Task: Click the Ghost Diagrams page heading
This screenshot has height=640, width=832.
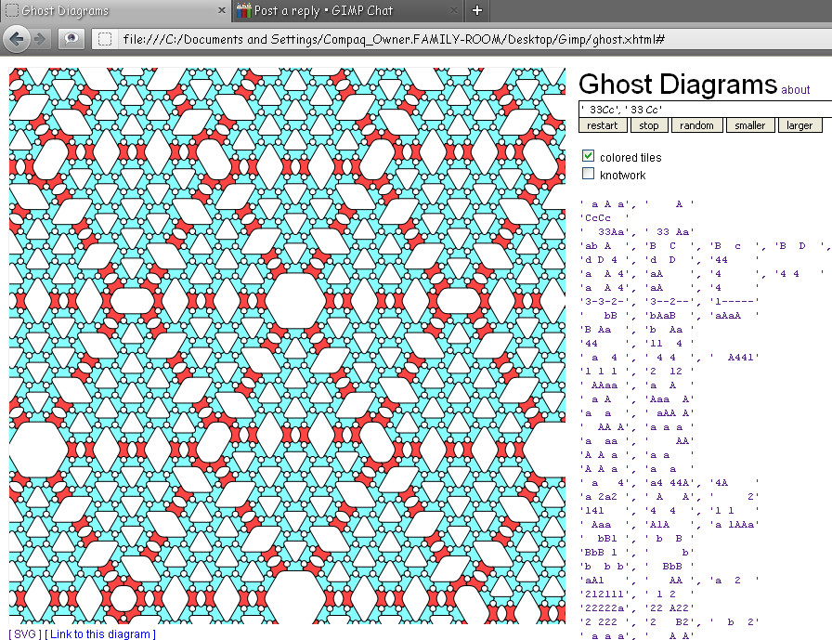Action: [x=678, y=85]
